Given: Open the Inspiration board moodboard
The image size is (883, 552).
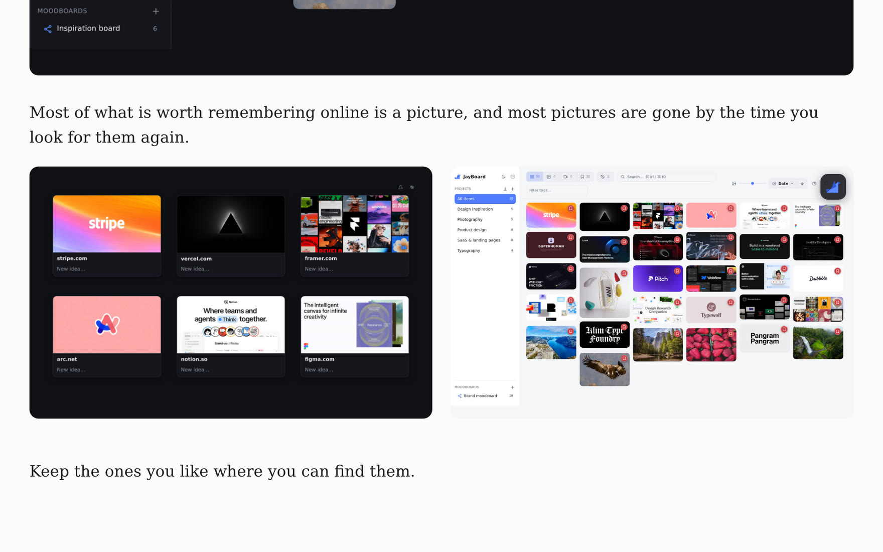Looking at the screenshot, I should click(101, 29).
